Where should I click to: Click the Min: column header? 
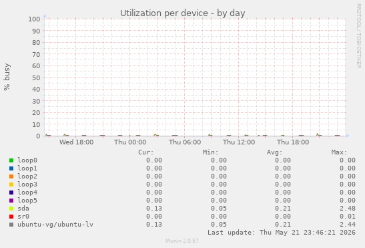coord(210,152)
